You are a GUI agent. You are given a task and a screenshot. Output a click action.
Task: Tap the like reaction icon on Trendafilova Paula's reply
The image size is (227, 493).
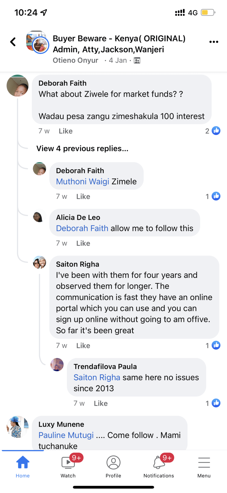click(216, 403)
